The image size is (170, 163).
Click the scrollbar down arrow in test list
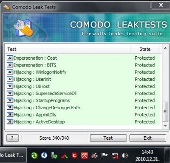click(165, 125)
